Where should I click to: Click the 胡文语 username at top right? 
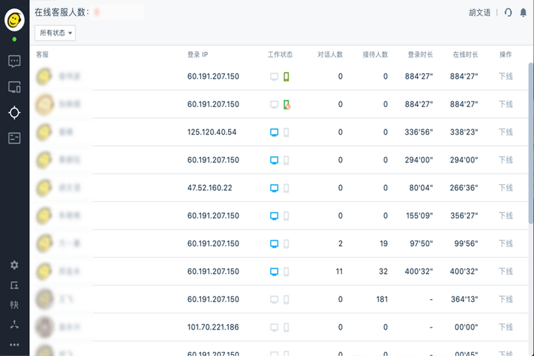[x=479, y=13]
